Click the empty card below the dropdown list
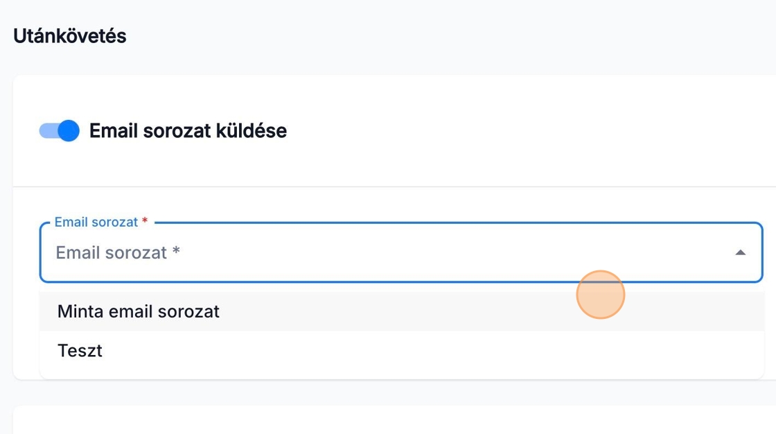776x434 pixels. (x=388, y=420)
